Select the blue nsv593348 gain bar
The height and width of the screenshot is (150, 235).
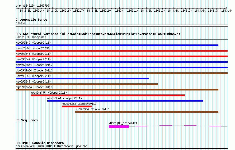82,79
